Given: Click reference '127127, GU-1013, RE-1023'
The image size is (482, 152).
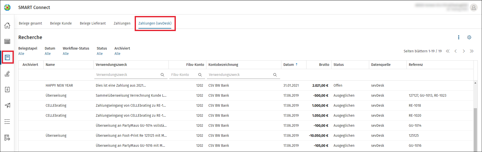Looking at the screenshot, I should point(427,95).
